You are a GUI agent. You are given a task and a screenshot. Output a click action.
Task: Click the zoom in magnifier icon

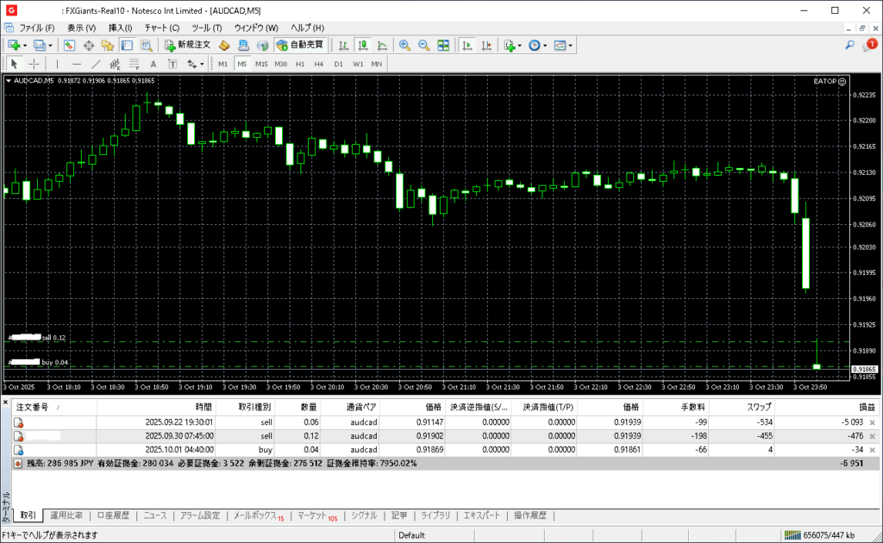(x=404, y=45)
